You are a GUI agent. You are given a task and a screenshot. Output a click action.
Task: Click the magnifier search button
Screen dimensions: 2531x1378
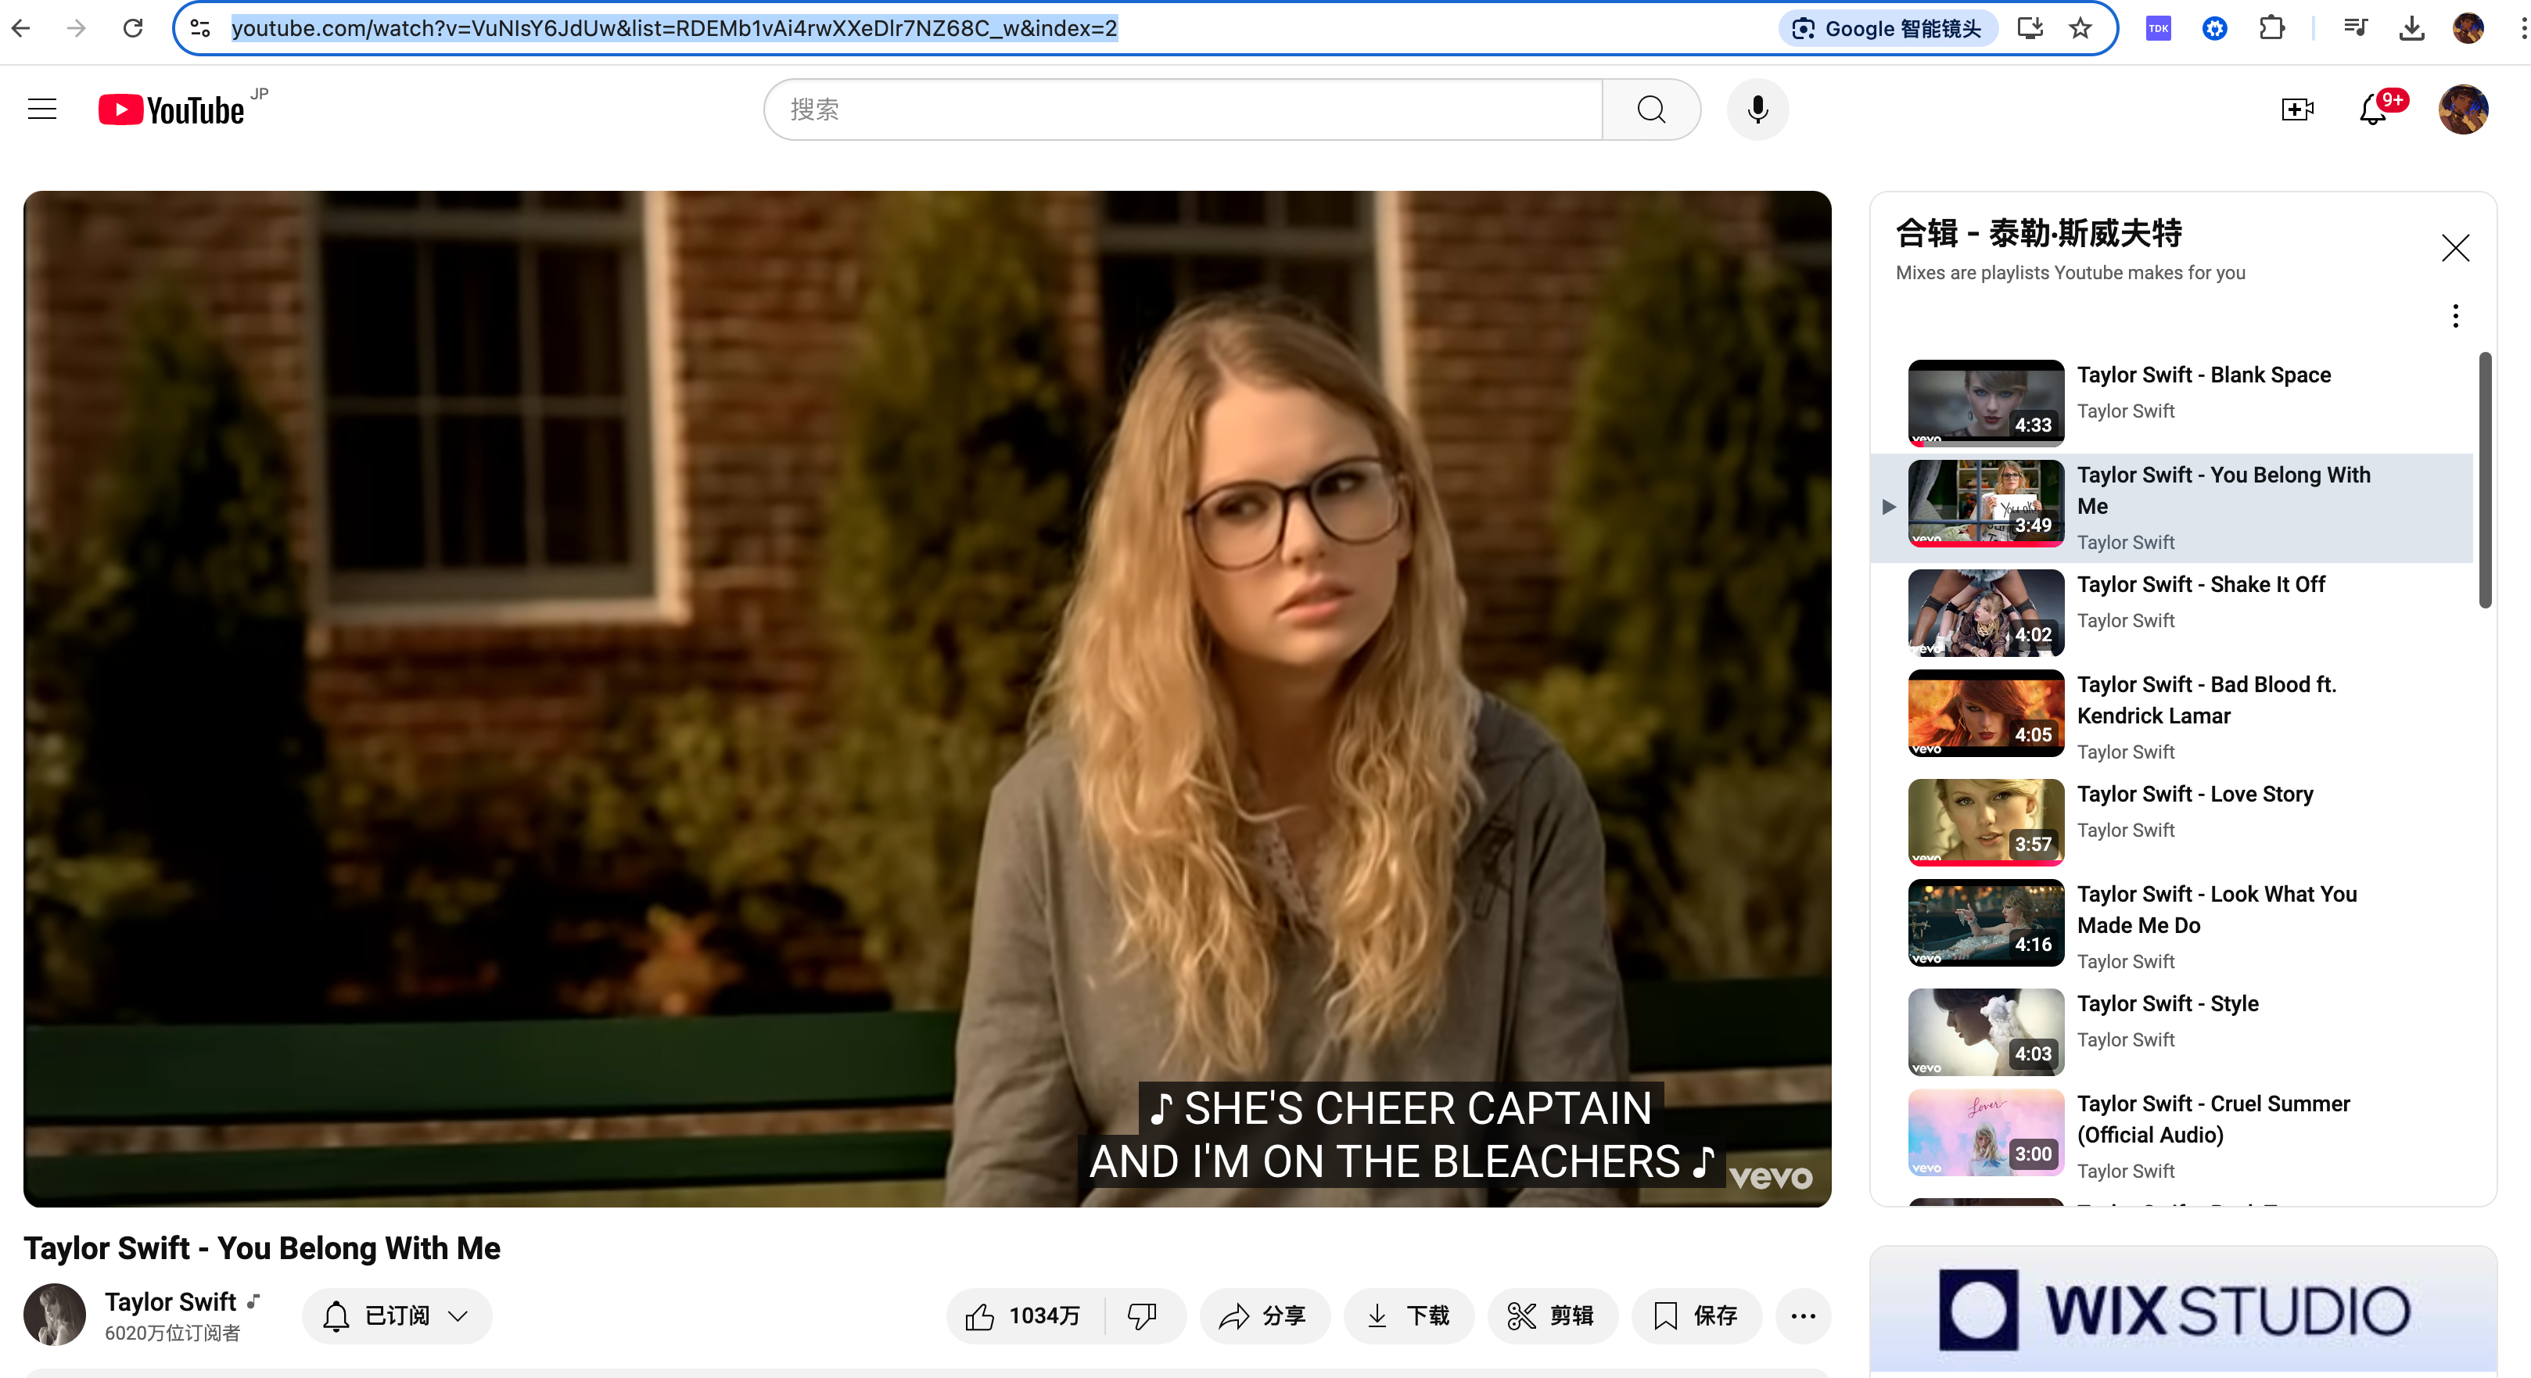pyautogui.click(x=1652, y=109)
